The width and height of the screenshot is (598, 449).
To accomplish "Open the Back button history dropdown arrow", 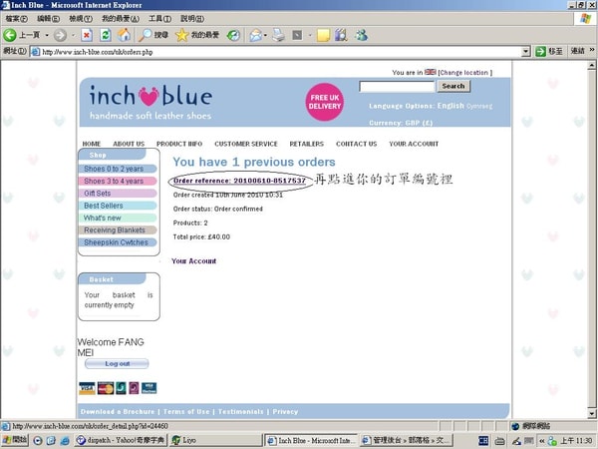I will point(47,36).
